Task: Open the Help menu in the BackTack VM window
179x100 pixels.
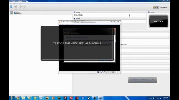Action: tap(72, 24)
